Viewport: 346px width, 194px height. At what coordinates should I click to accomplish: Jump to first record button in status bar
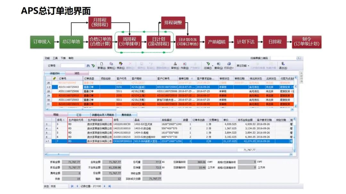coord(72,186)
